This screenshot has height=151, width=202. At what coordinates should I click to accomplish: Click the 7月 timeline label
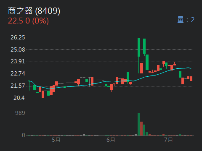(x=168, y=140)
